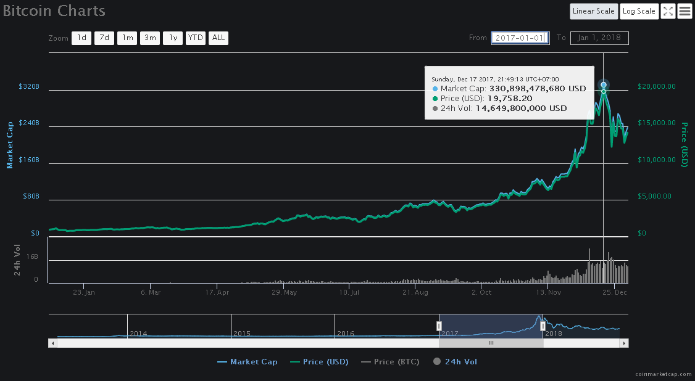Image resolution: width=695 pixels, height=381 pixels.
Task: Click the $240B market cap axis label
Action: coord(29,123)
